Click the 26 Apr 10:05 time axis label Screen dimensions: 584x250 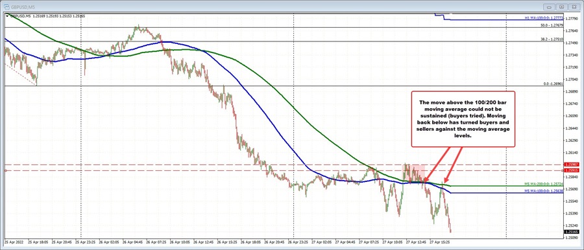tap(180, 242)
